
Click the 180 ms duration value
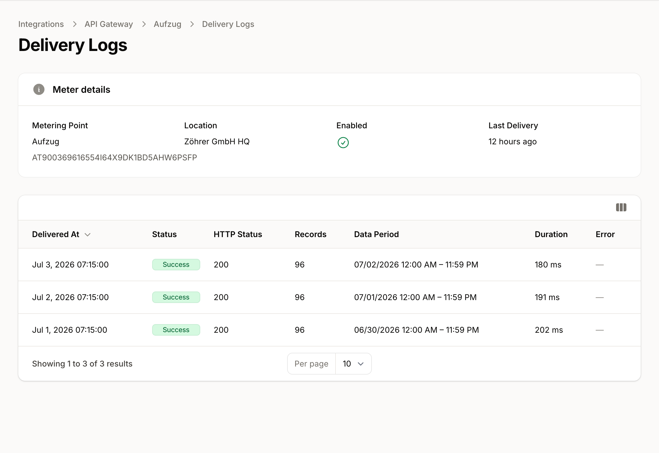tap(548, 265)
